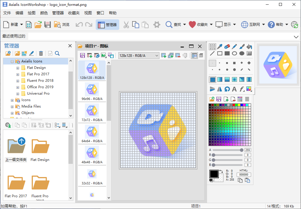301x209 pixels.
Task: Expand the Flat Design folder in the tree
Action: coord(18,67)
